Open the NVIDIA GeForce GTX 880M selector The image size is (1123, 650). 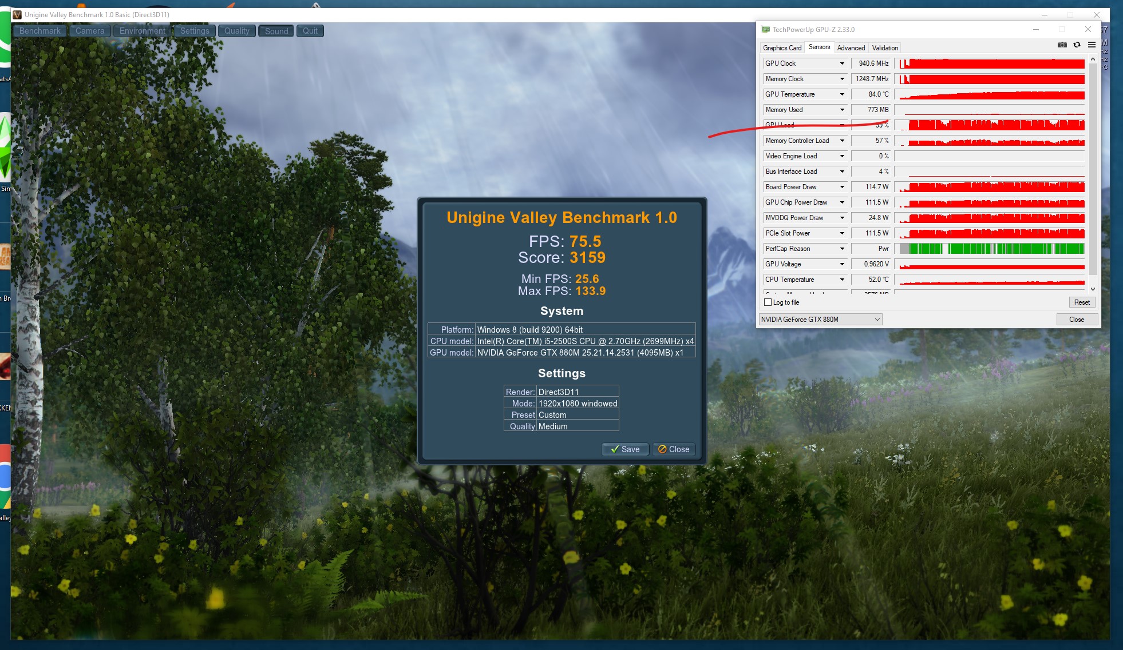[820, 320]
